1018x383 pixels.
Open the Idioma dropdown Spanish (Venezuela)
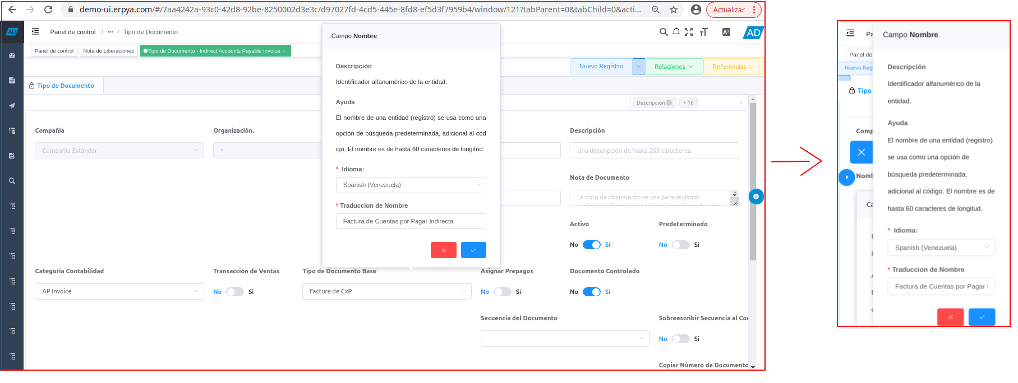pos(411,185)
